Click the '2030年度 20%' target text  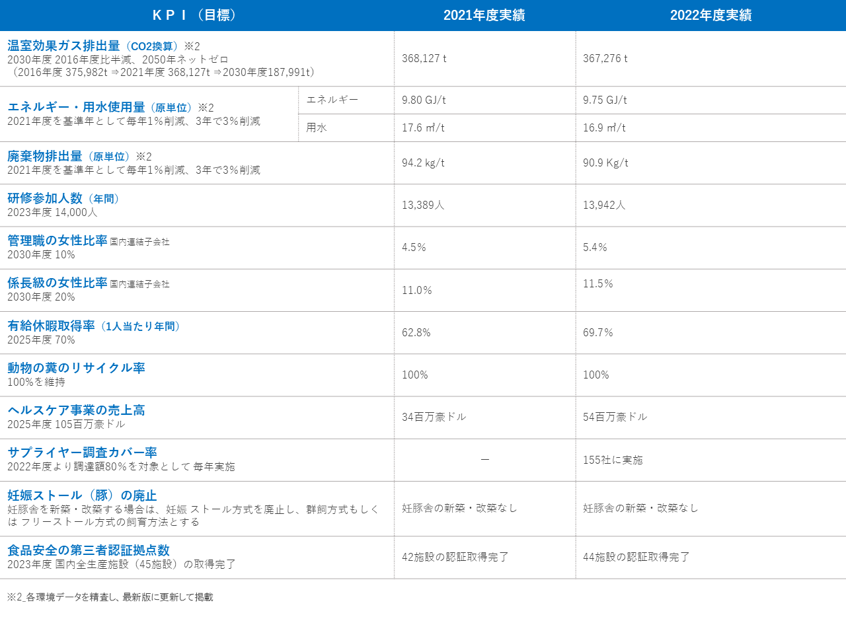tap(41, 297)
